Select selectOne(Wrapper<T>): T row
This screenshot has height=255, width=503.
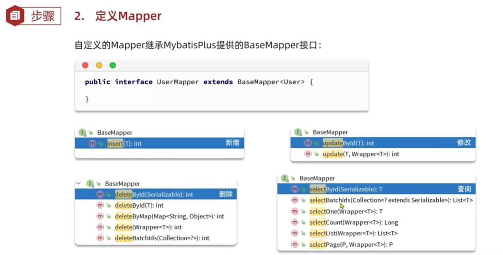coord(376,212)
